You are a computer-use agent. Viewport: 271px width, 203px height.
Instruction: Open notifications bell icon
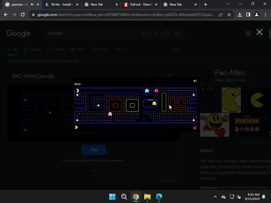[264, 197]
